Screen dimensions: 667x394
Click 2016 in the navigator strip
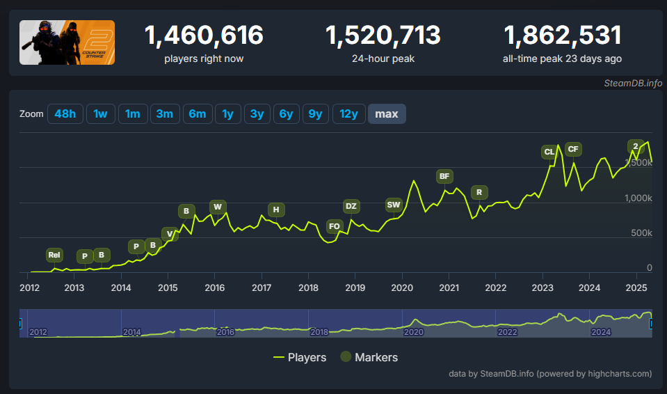coord(225,332)
